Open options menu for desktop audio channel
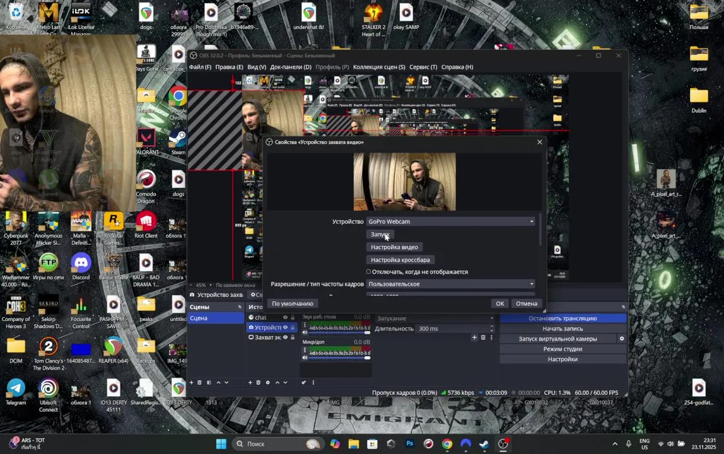Screen dimensions: 724x454 [x=304, y=325]
